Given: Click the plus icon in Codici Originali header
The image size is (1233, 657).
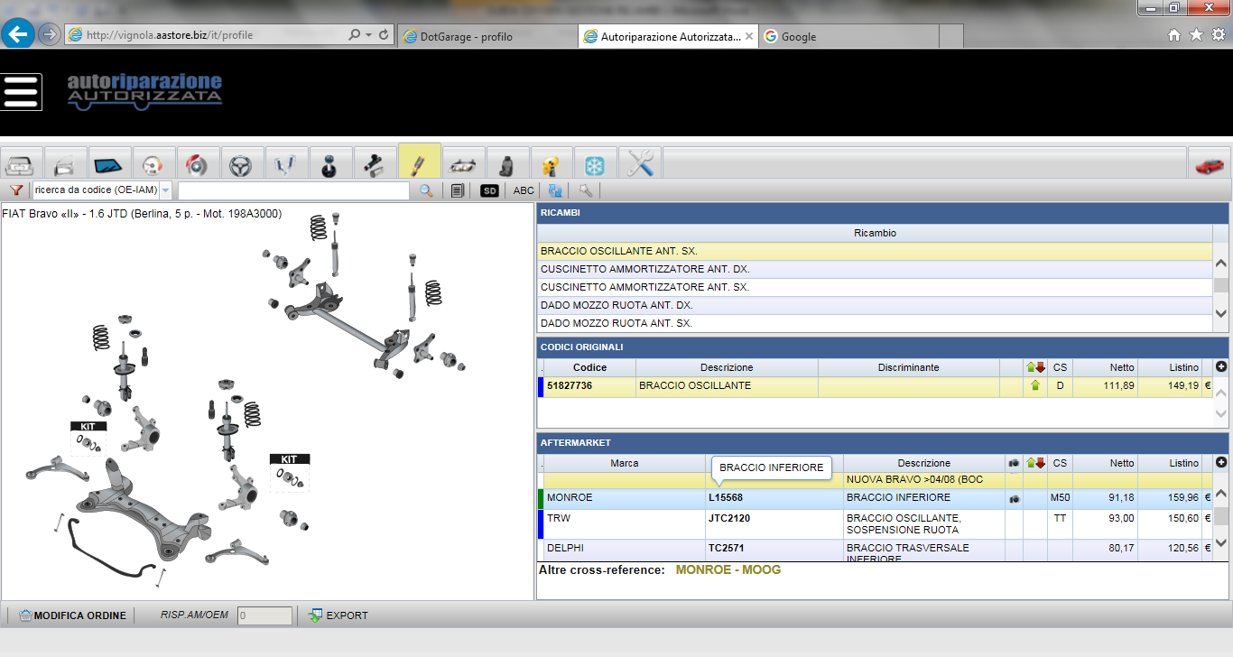Looking at the screenshot, I should point(1221,367).
